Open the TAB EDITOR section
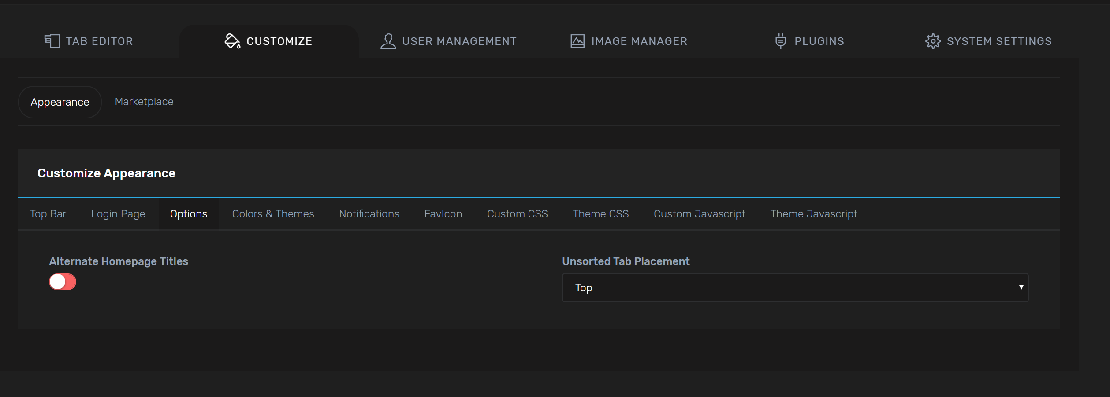The image size is (1110, 397). click(89, 41)
